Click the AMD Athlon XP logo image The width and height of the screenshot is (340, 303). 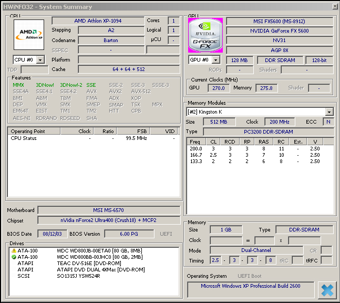pyautogui.click(x=29, y=35)
